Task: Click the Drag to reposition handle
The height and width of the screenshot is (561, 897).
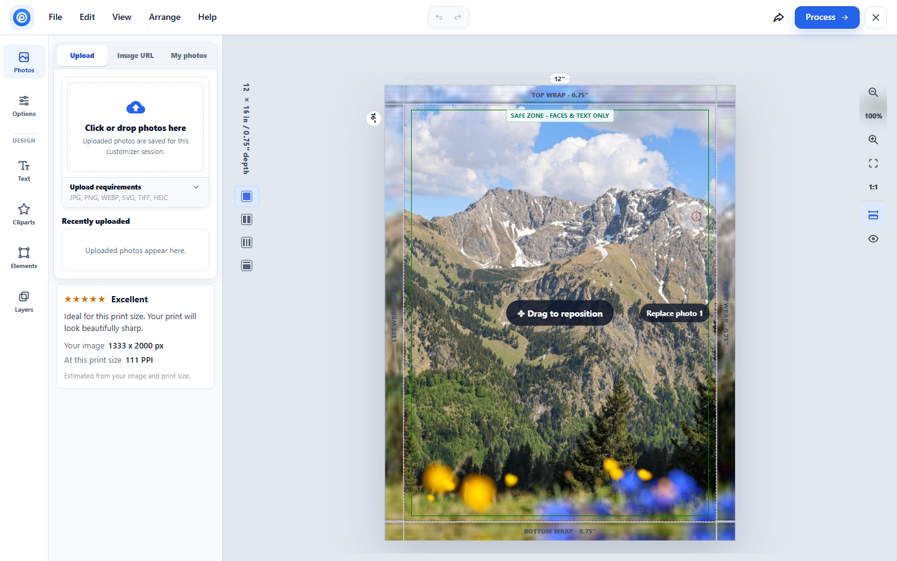Action: click(560, 314)
